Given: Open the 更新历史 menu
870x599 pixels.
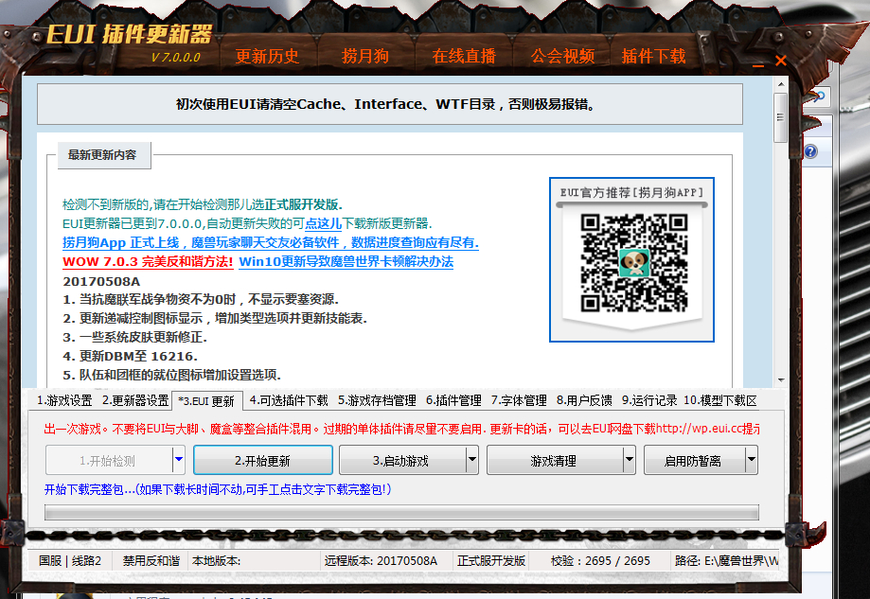Looking at the screenshot, I should coord(267,56).
